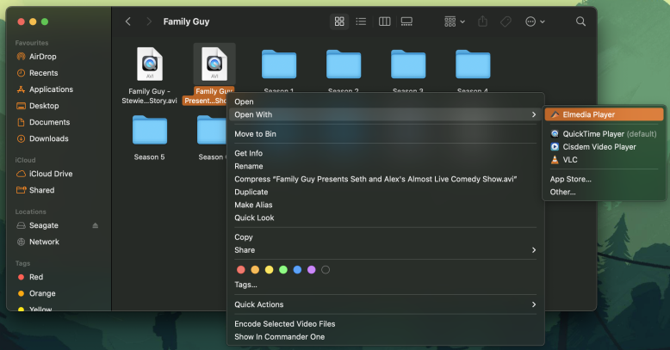Open Network in the sidebar
Screen dimensions: 670x350
click(x=44, y=242)
